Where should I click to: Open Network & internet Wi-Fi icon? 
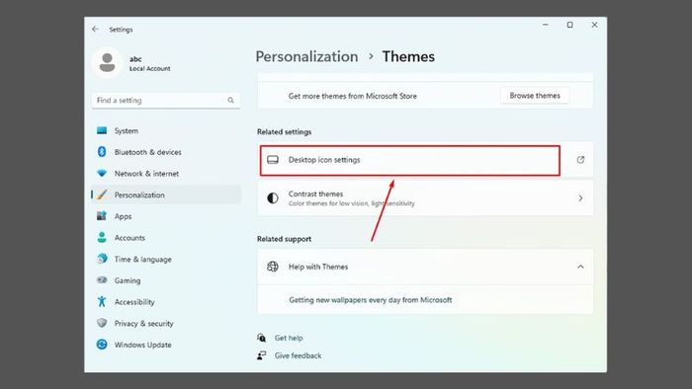pyautogui.click(x=102, y=173)
